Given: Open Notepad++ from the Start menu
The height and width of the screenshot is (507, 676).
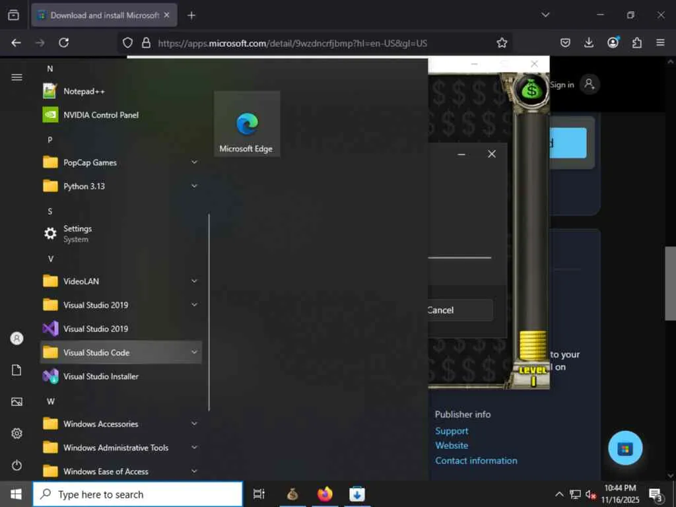Looking at the screenshot, I should [121, 91].
